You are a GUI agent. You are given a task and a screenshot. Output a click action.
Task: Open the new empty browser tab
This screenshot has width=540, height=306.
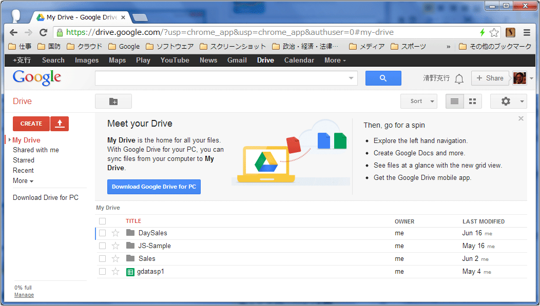(140, 17)
